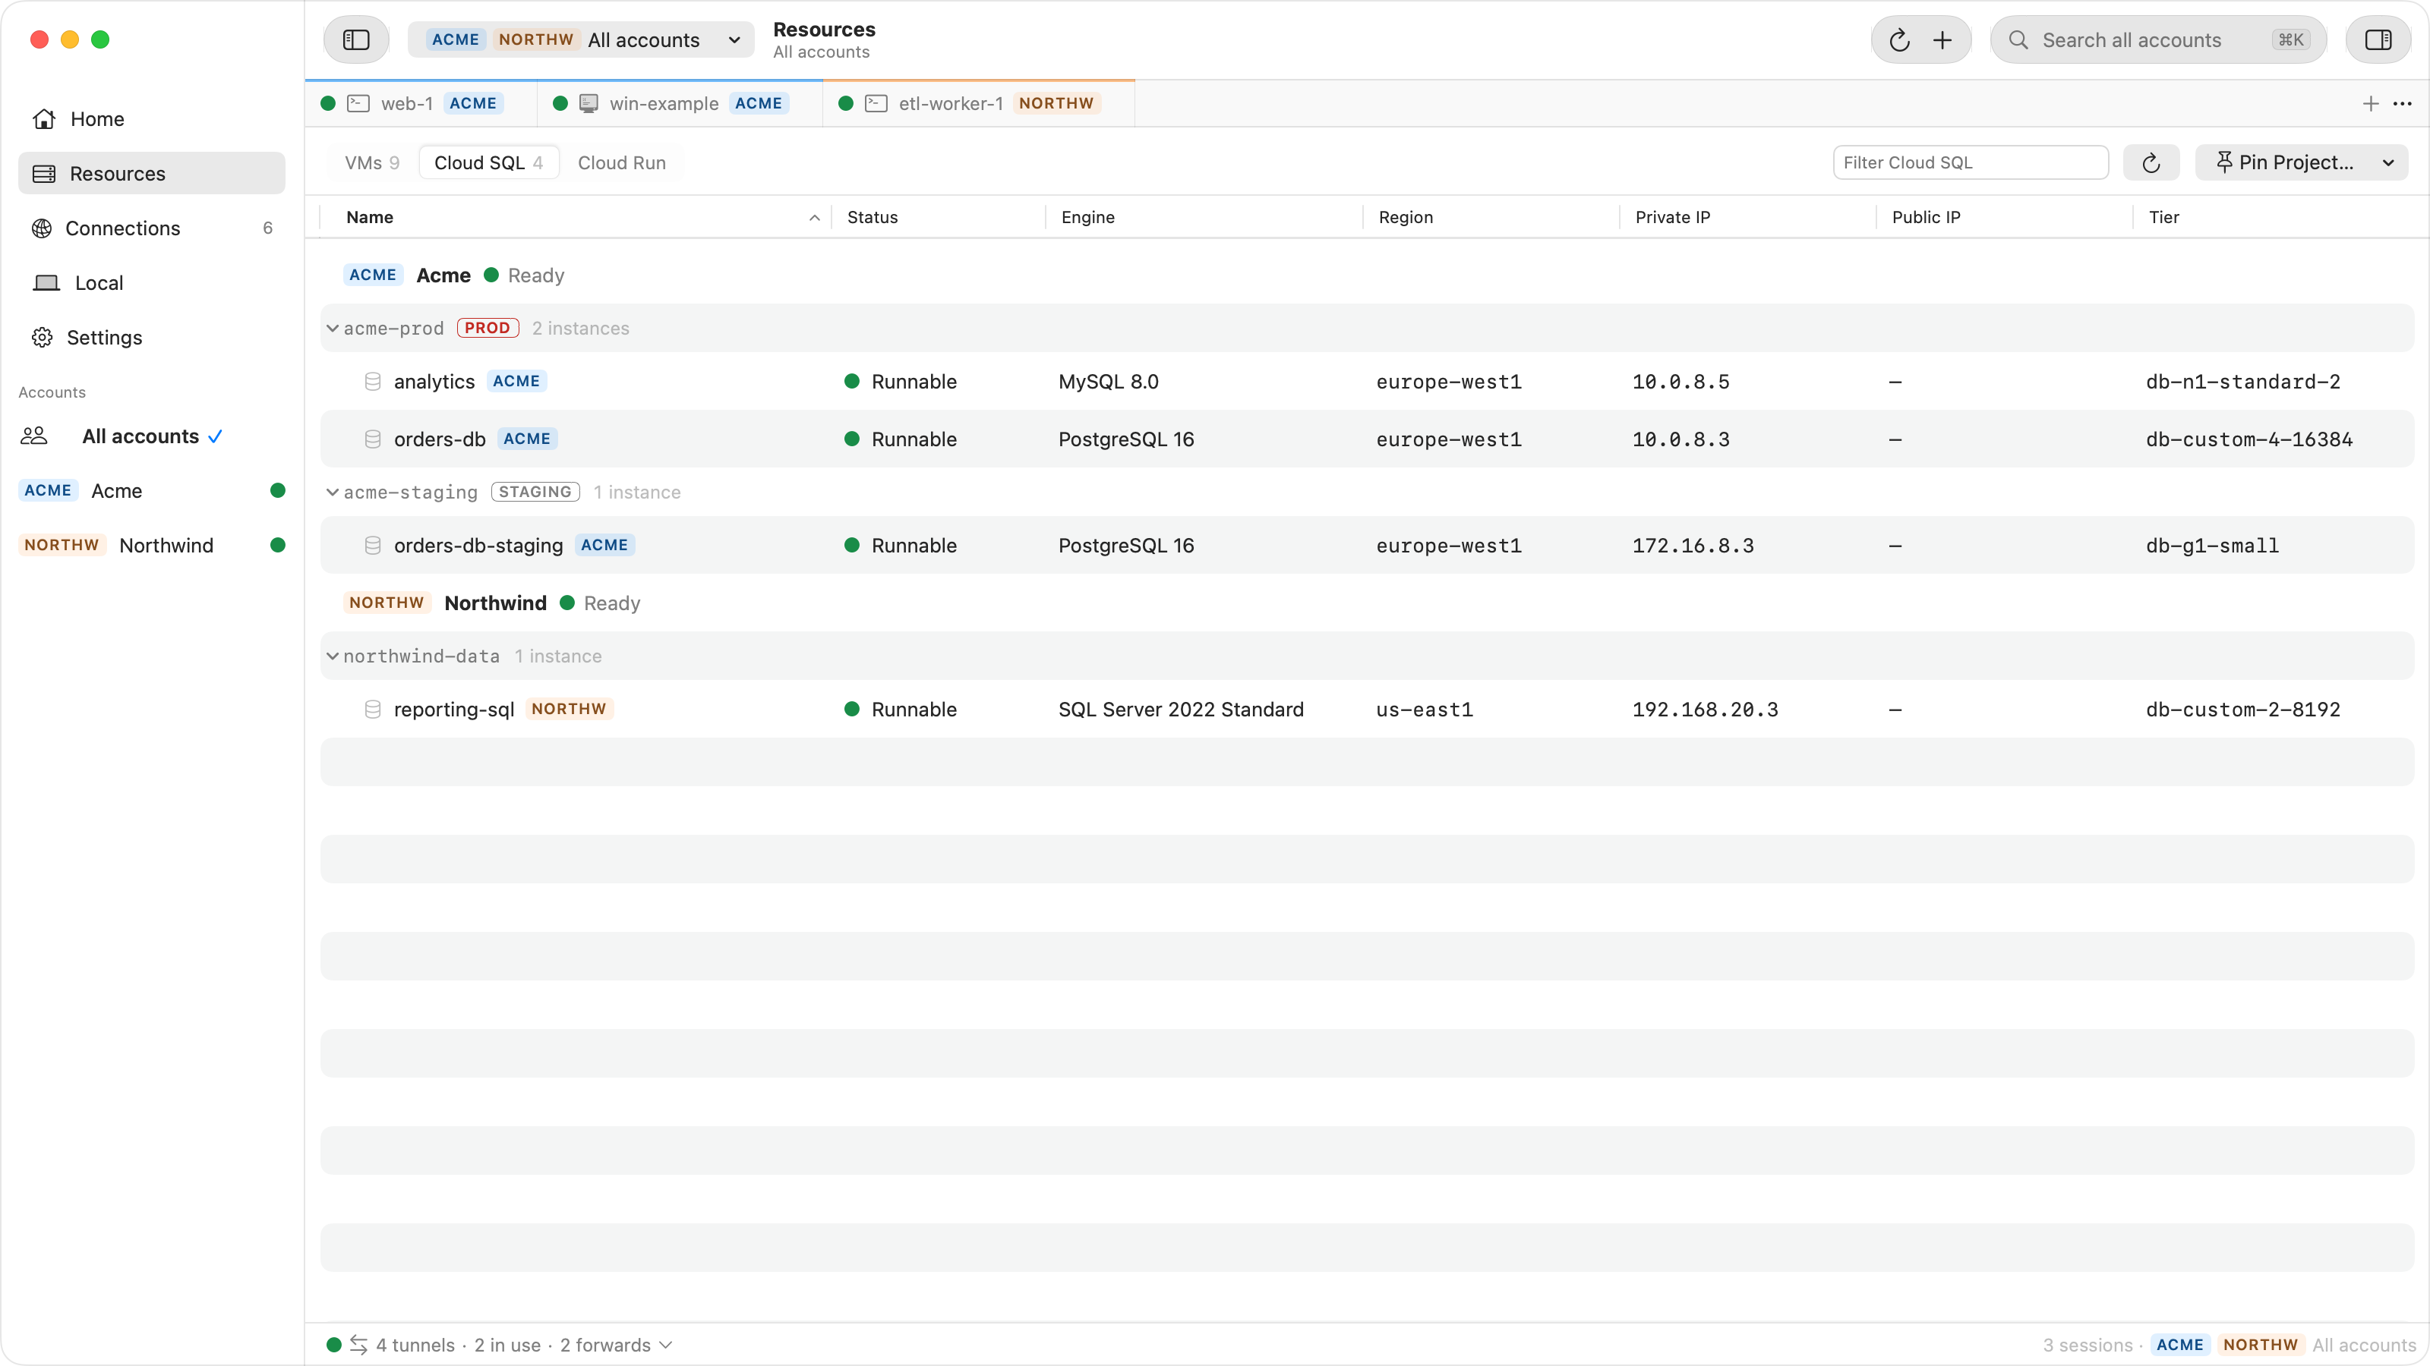Open the tab bar more options ellipsis

[x=2402, y=104]
